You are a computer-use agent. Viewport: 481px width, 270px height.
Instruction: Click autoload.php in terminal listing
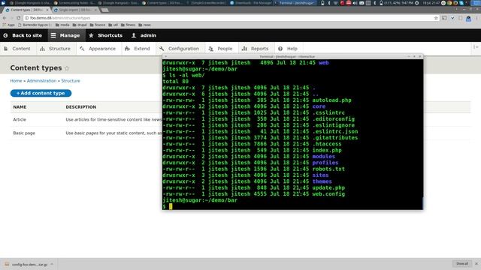(332, 100)
